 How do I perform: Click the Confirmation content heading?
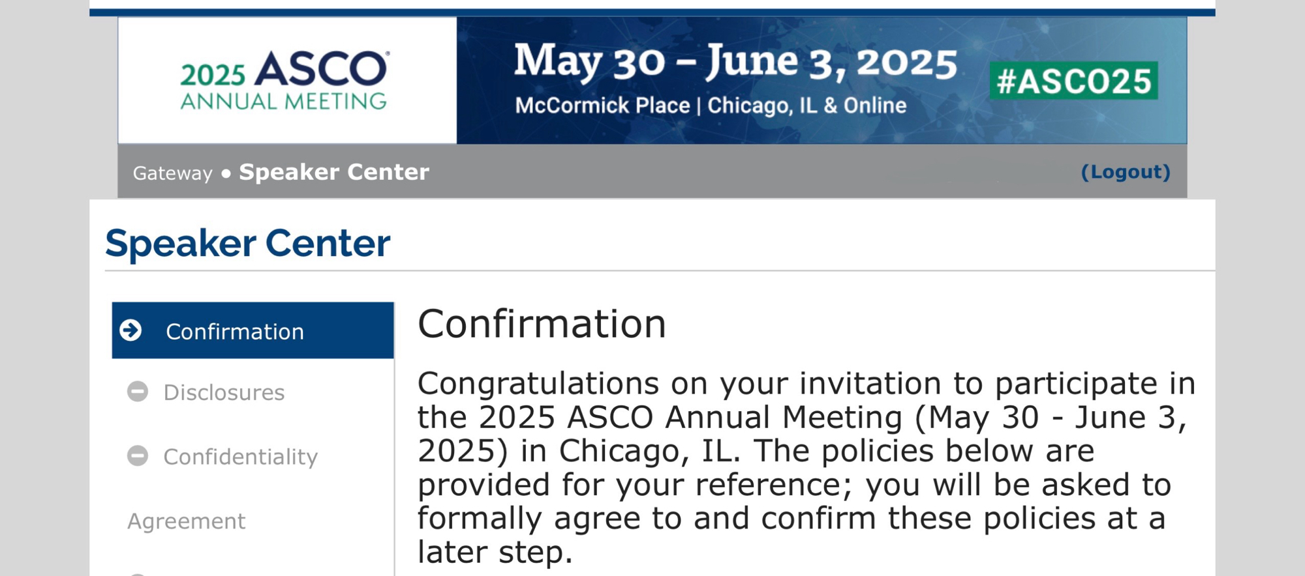coord(542,324)
